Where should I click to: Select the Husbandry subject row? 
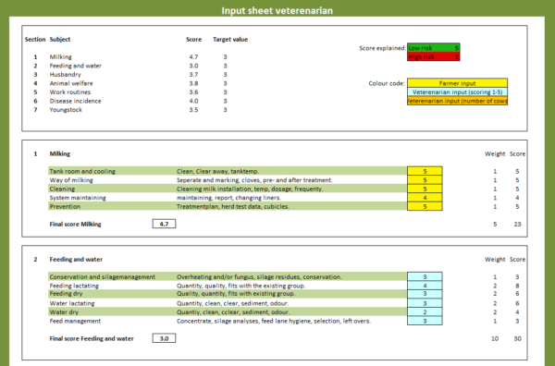65,75
